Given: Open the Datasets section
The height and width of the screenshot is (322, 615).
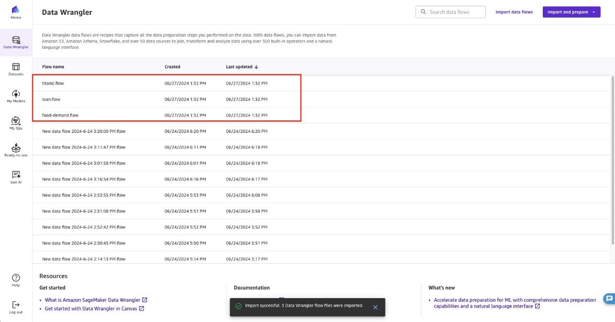Looking at the screenshot, I should (16, 69).
